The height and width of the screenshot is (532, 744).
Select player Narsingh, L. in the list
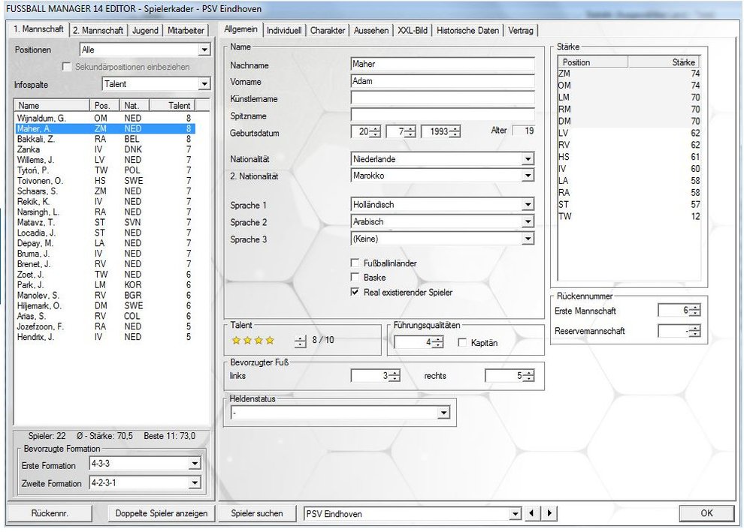[x=105, y=212]
